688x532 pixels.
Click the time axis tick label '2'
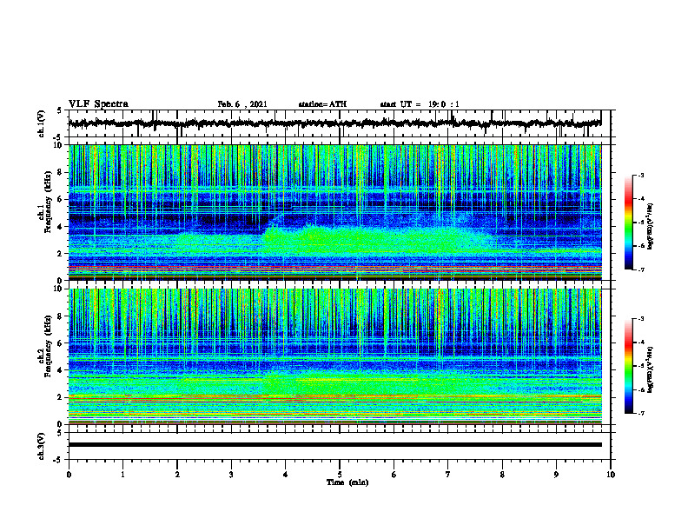(177, 475)
